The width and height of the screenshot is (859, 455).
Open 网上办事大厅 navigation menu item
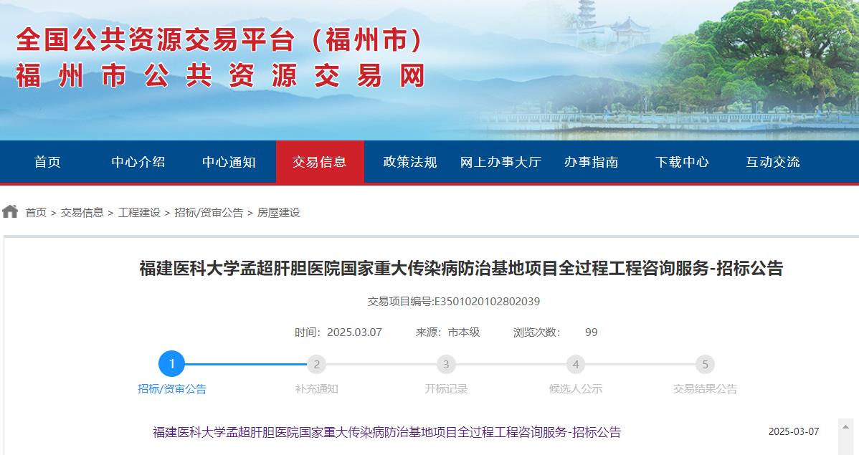[x=500, y=162]
